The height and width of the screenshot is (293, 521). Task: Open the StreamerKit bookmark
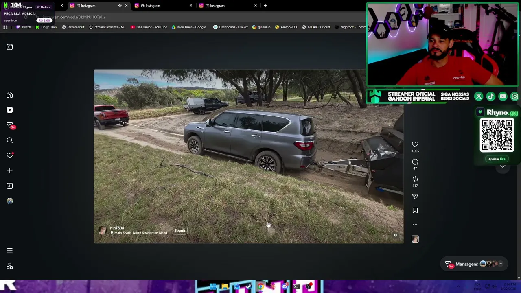click(x=73, y=27)
